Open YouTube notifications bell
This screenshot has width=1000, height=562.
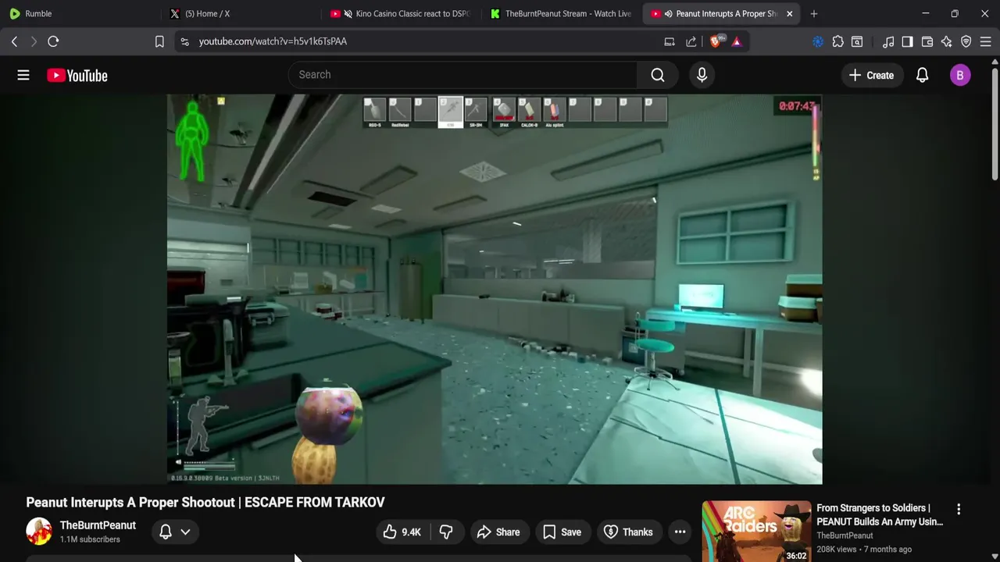point(922,75)
